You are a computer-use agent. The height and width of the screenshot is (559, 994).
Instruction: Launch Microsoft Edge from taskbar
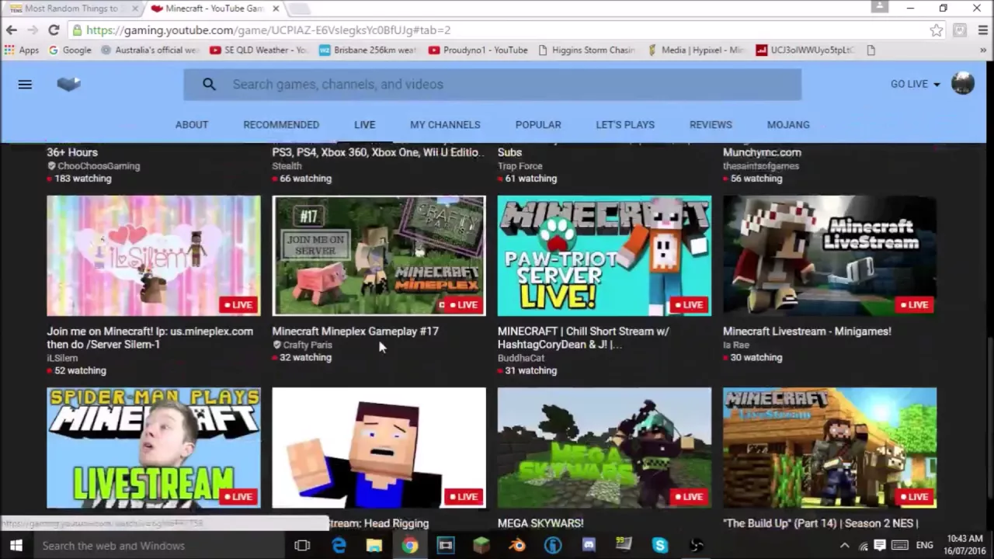click(339, 546)
